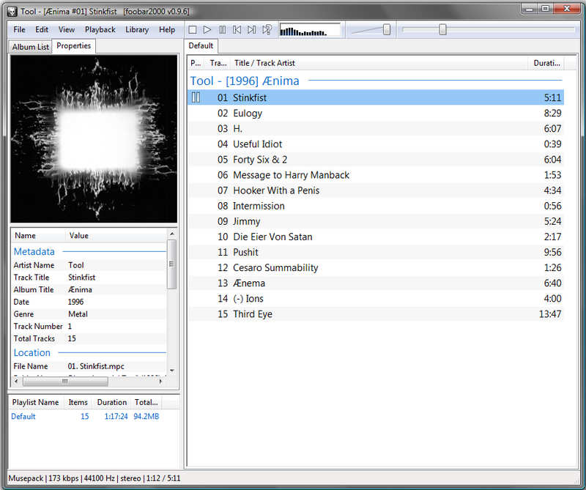Click the Stop playback button

click(x=193, y=29)
